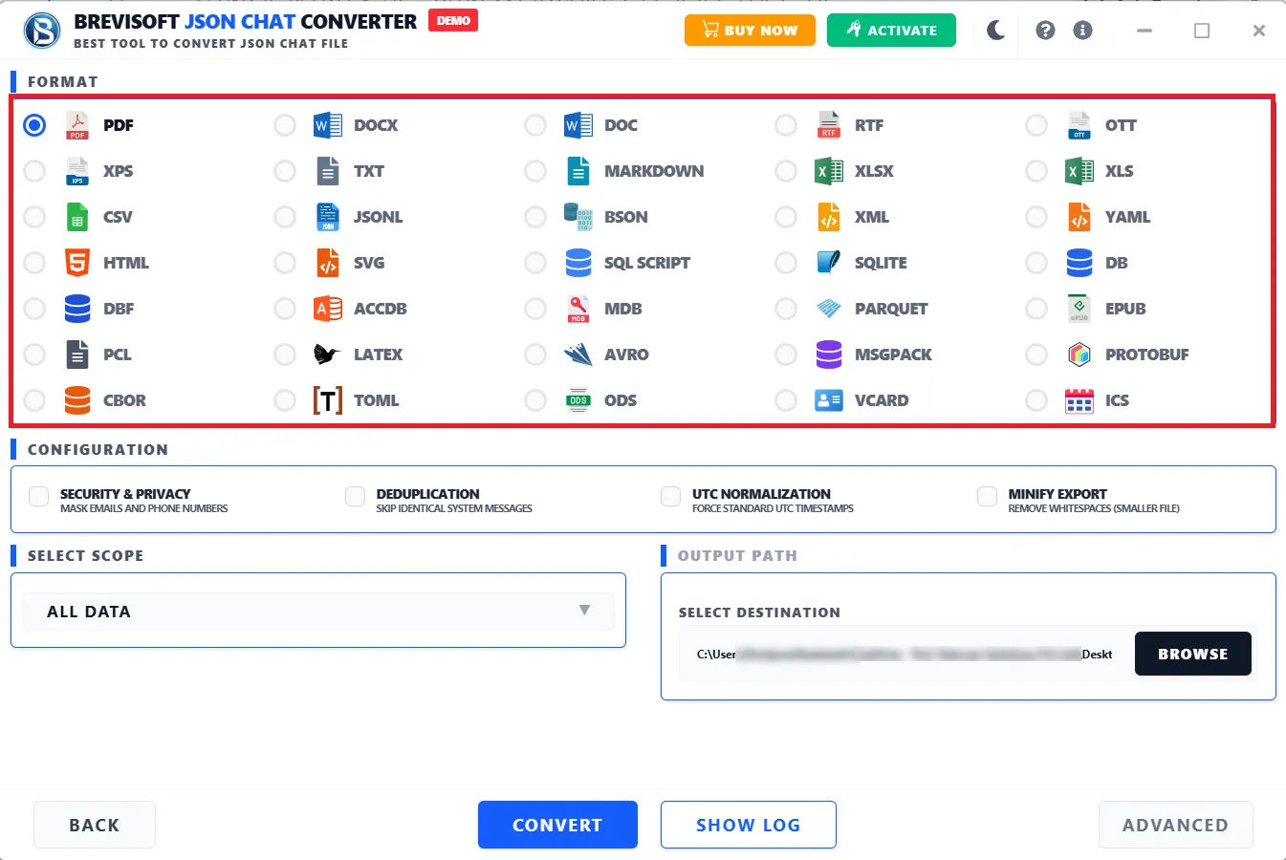
Task: Click the XML code icon
Action: coord(829,217)
